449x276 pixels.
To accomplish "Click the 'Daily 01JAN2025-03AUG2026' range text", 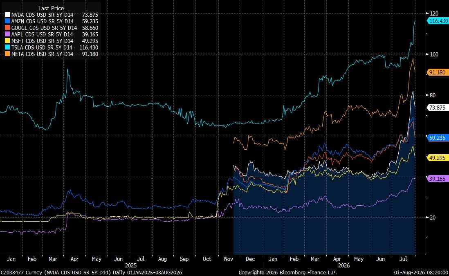I will pos(147,273).
